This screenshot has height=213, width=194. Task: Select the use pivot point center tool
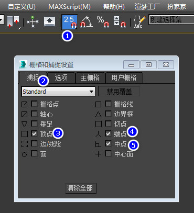click(13, 22)
